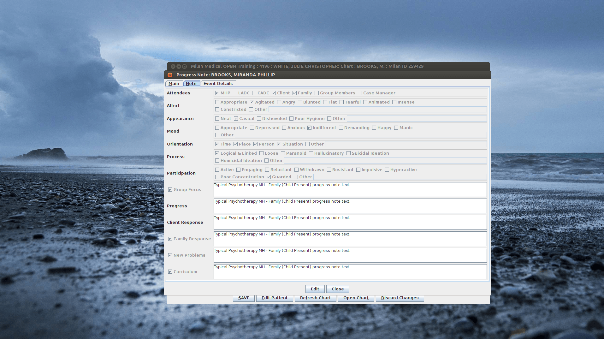
Task: Toggle the Family Response checkbox
Action: [x=170, y=239]
